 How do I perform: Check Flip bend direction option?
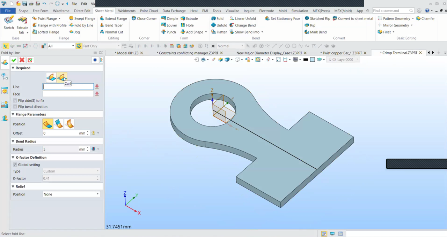(15, 107)
